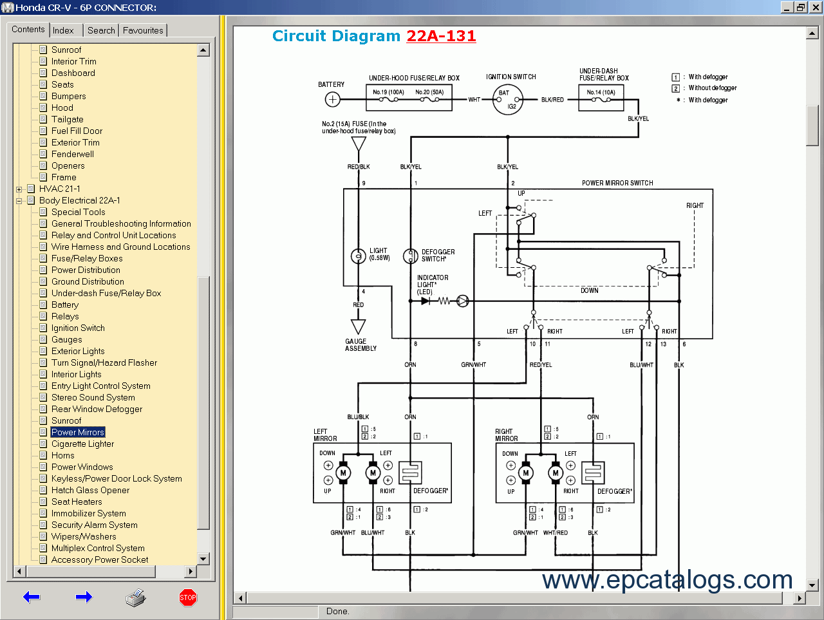Click the Honda logo in title bar

coord(7,8)
